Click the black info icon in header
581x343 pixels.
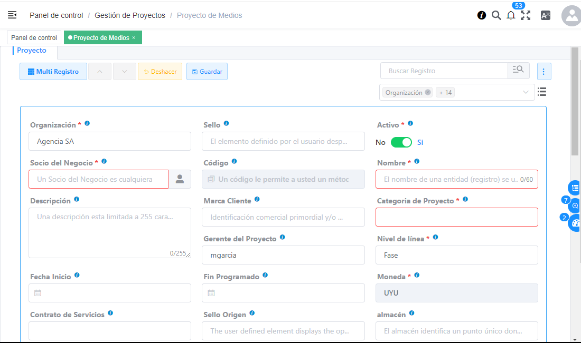pos(482,16)
